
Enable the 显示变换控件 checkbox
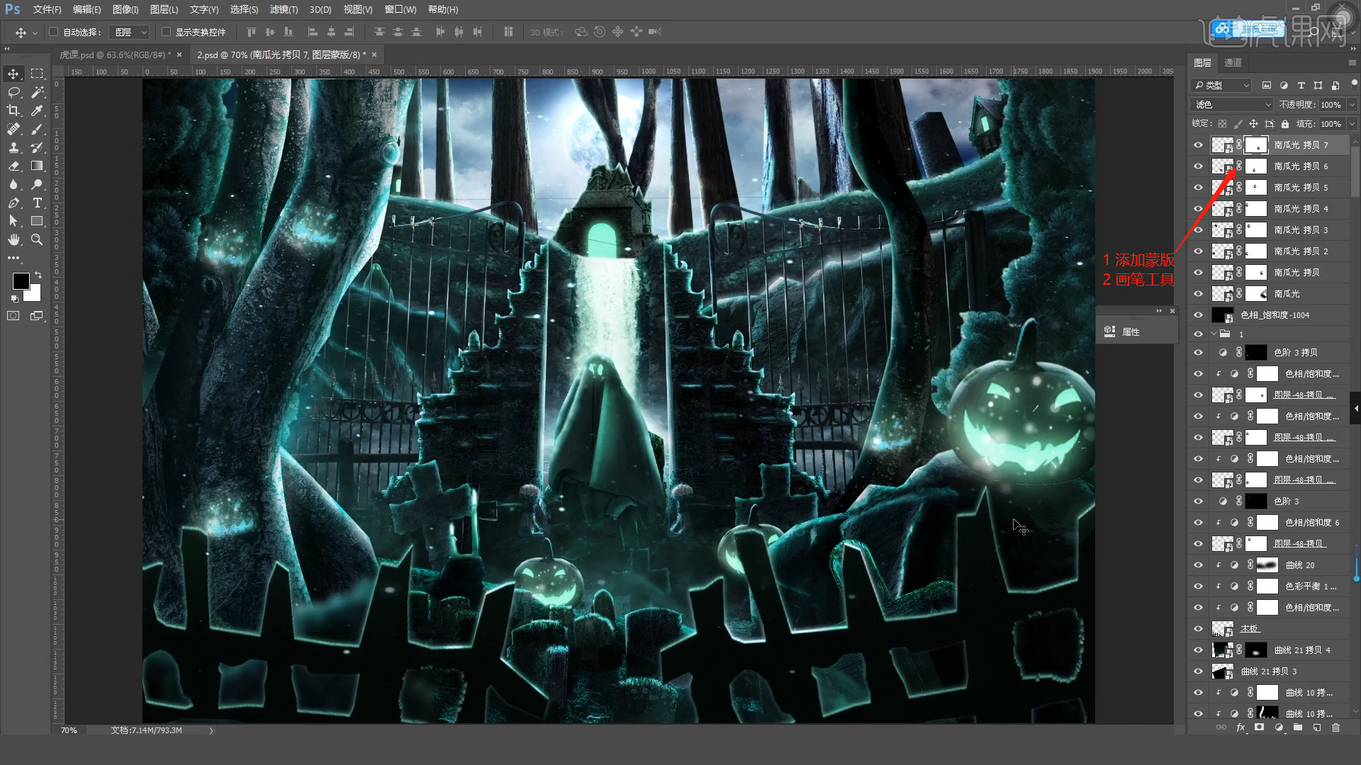(x=166, y=32)
